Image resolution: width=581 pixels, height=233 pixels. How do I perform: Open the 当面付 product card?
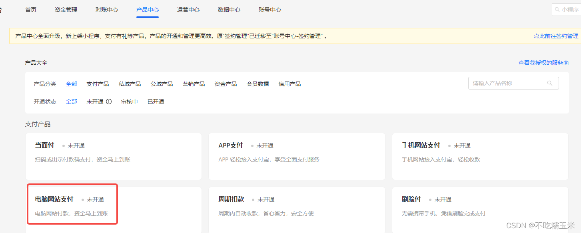click(114, 156)
